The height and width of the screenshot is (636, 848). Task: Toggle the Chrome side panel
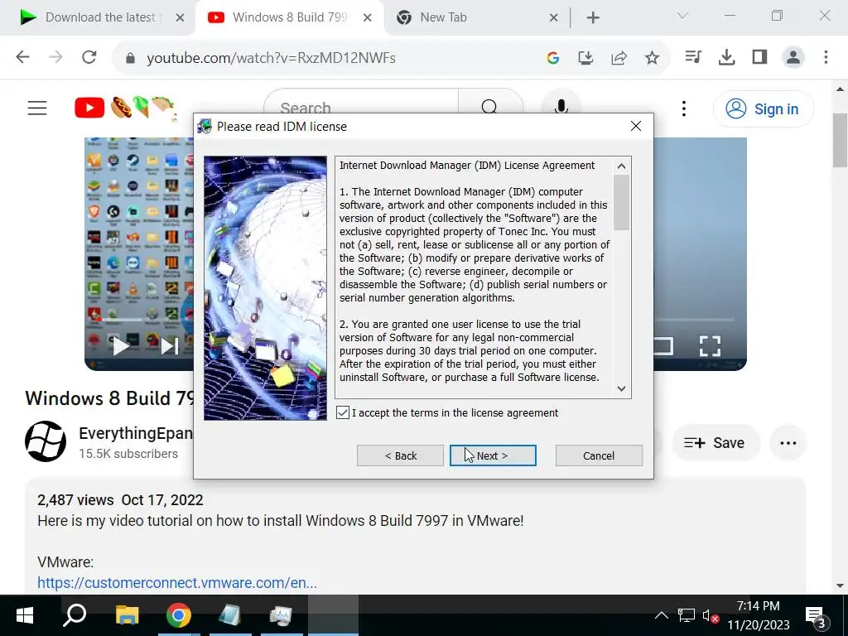click(759, 57)
